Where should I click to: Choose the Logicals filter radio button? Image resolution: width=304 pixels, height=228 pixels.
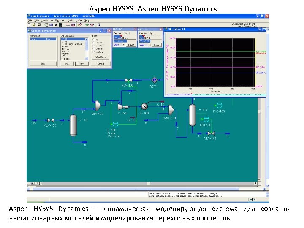pyautogui.click(x=94, y=49)
